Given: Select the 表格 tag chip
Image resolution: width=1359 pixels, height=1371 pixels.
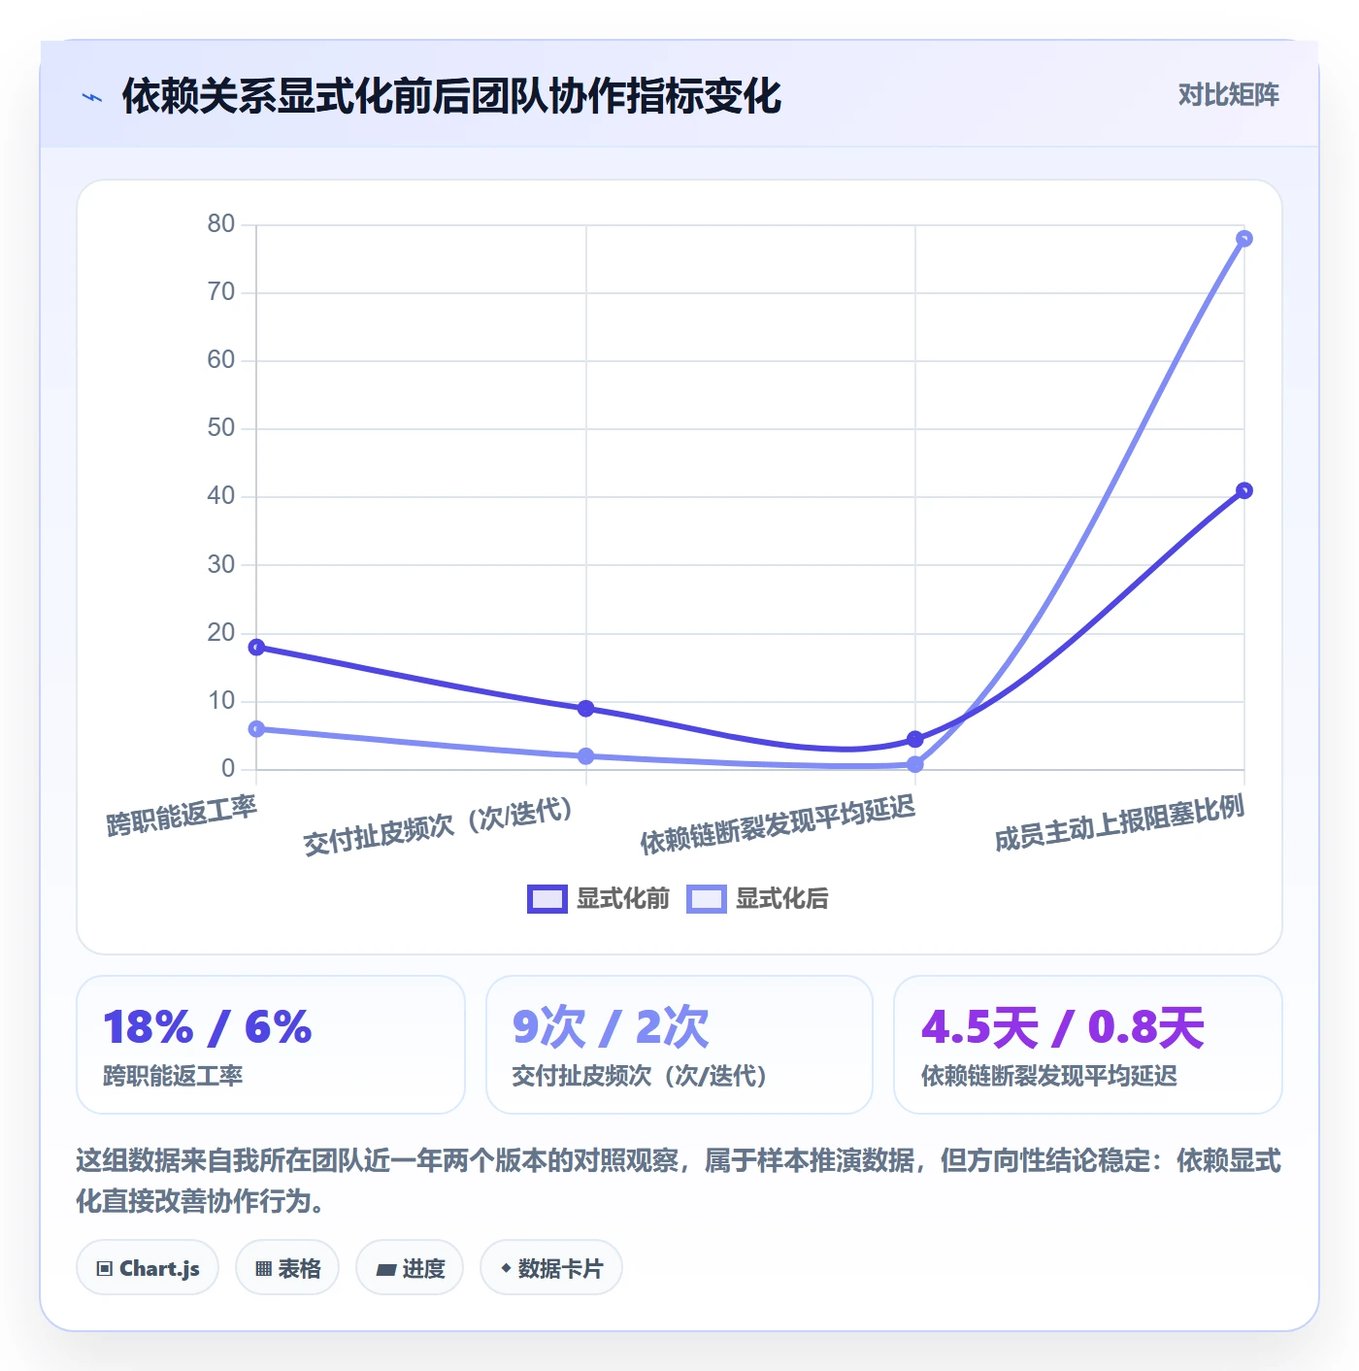Looking at the screenshot, I should point(287,1268).
